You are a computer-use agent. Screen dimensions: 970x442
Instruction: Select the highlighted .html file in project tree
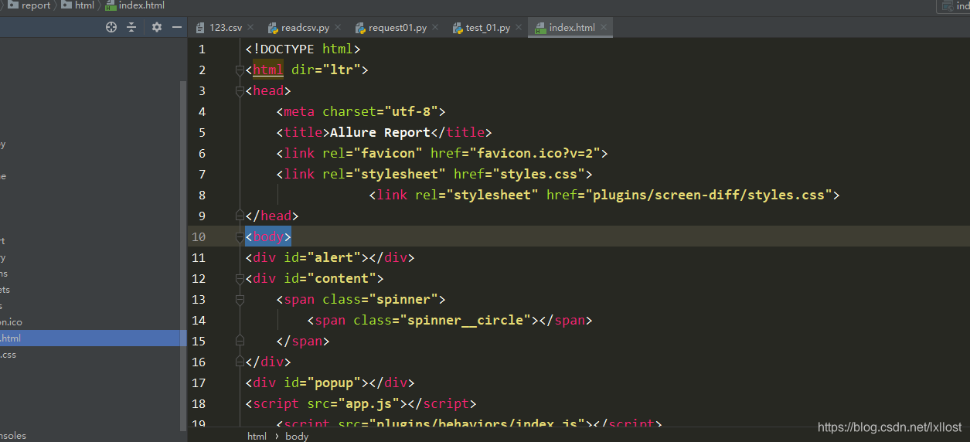click(x=93, y=338)
